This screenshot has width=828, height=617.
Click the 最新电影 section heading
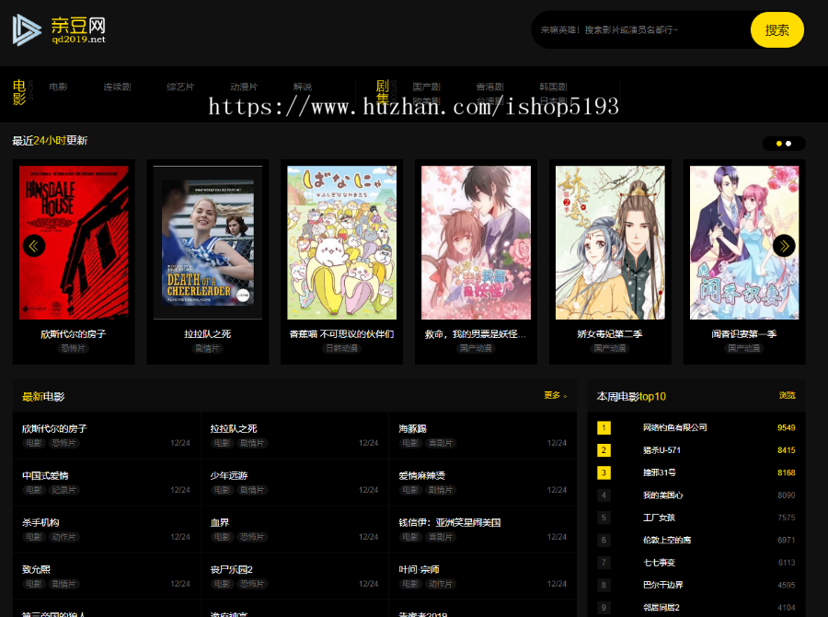coord(43,397)
